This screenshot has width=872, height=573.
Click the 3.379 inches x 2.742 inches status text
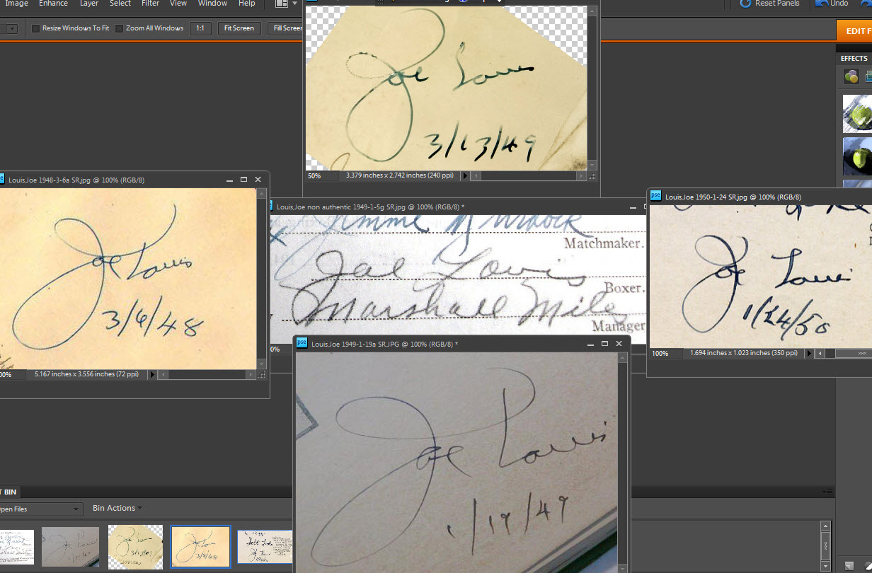(x=398, y=175)
